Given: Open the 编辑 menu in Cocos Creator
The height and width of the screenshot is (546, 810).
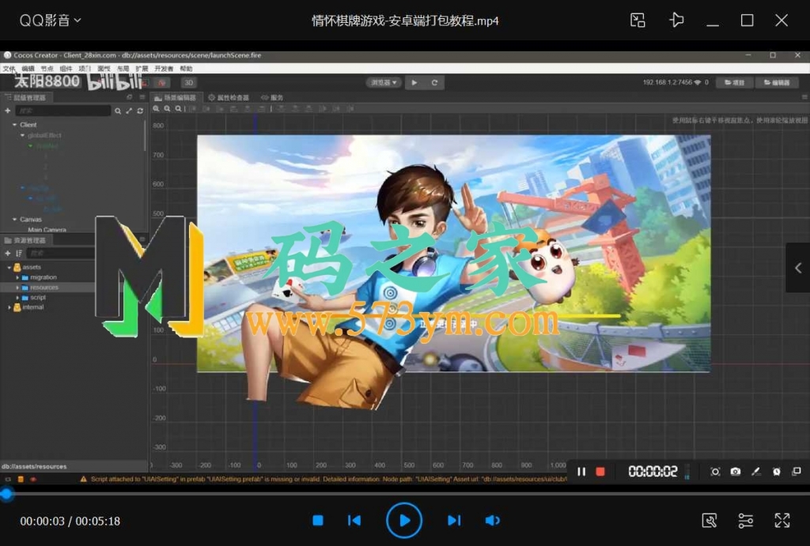Looking at the screenshot, I should pyautogui.click(x=28, y=69).
